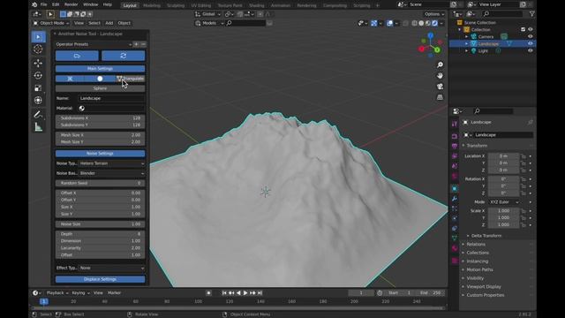Open the Render properties tab

pyautogui.click(x=455, y=136)
